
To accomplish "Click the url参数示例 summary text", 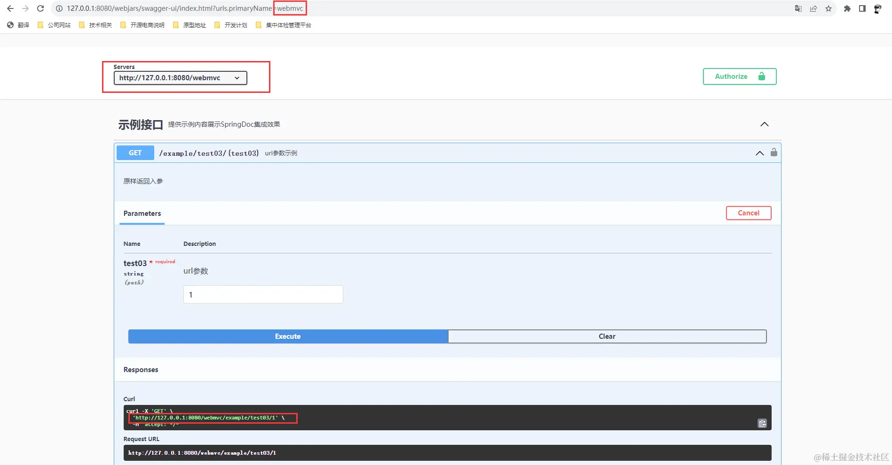I will pyautogui.click(x=281, y=153).
